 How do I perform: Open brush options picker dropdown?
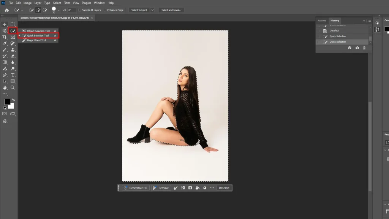[59, 10]
